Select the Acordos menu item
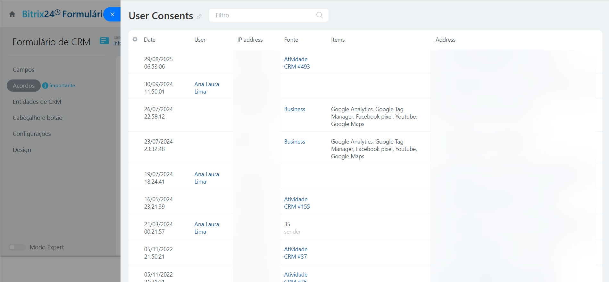The image size is (609, 282). pos(24,86)
